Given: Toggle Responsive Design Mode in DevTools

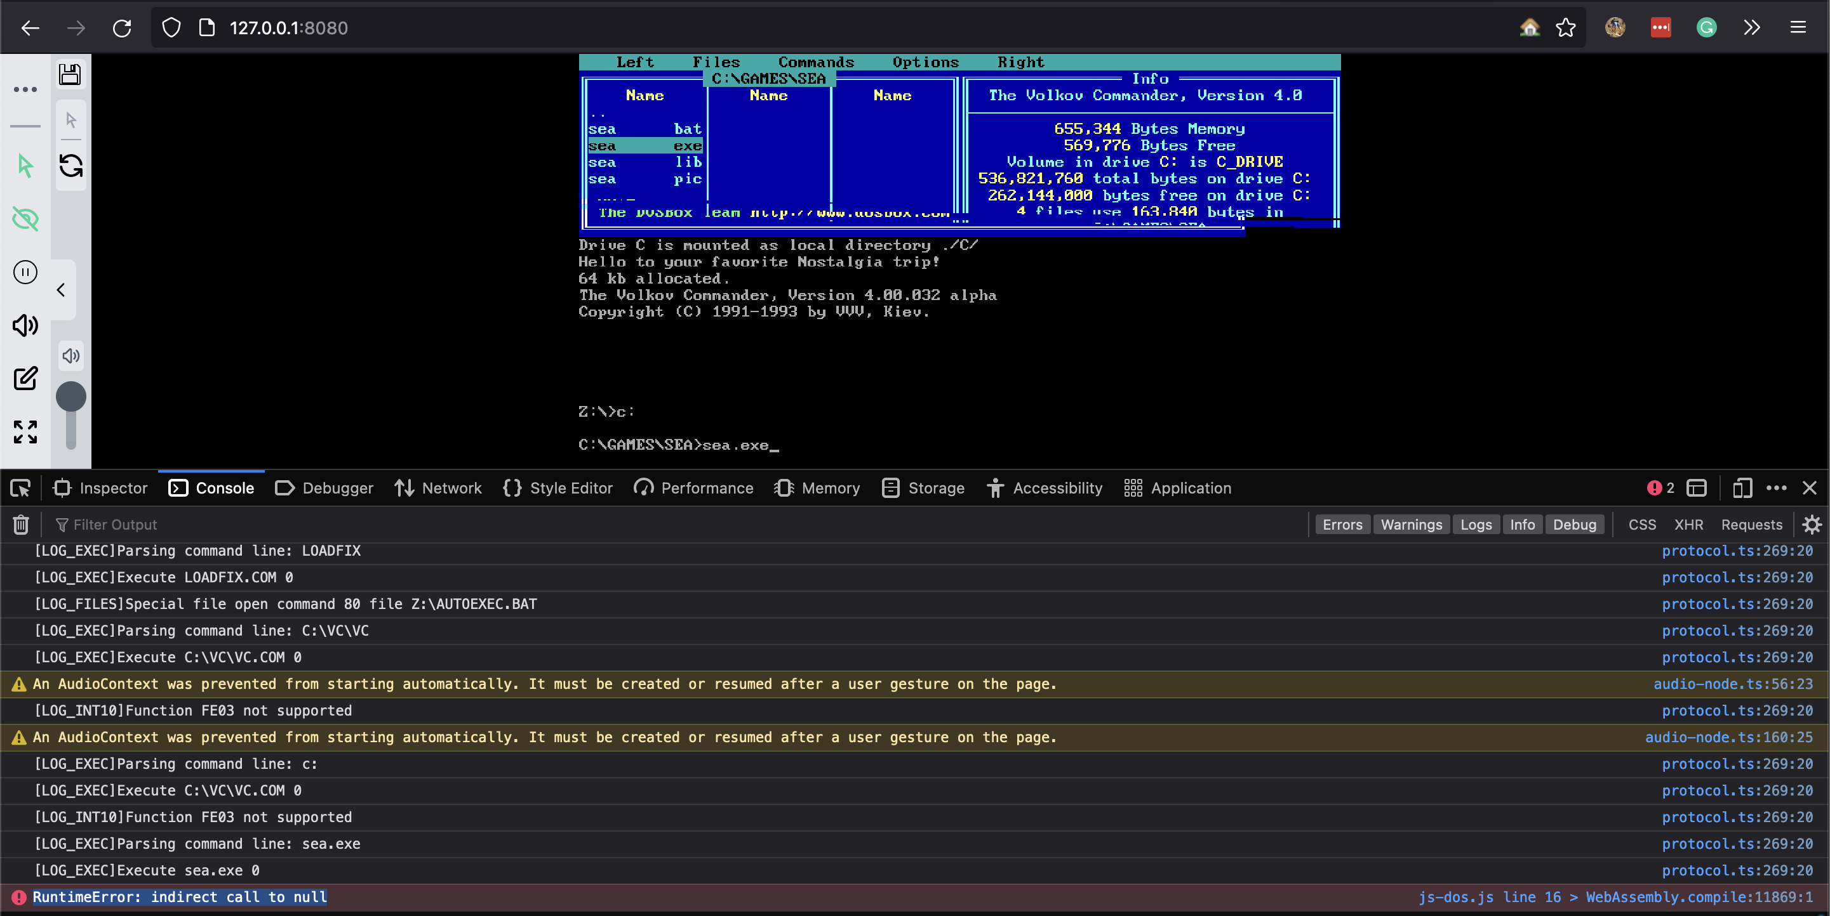Looking at the screenshot, I should [x=1742, y=487].
